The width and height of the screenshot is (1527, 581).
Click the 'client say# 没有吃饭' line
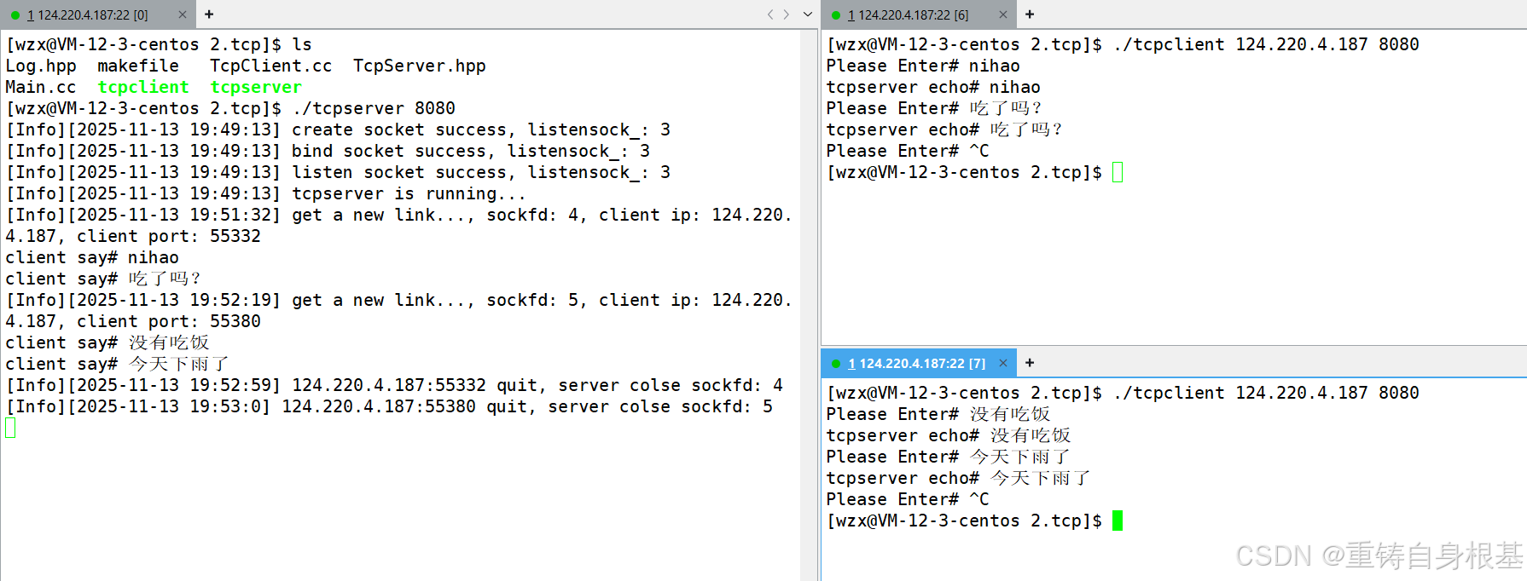107,342
